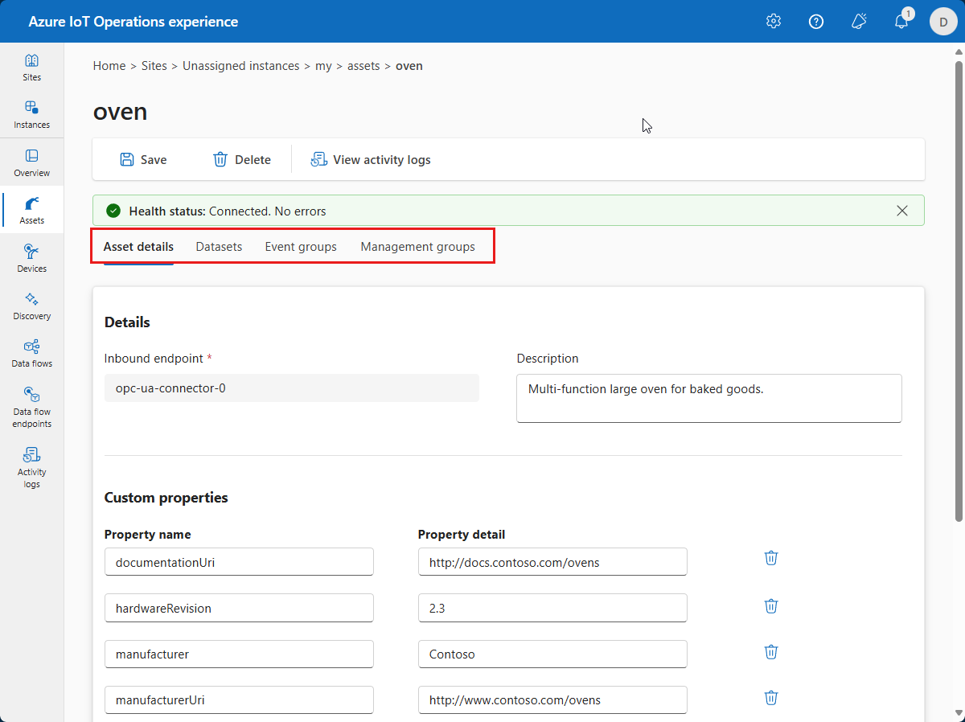Open the Sites sidebar icon
The image size is (965, 722).
tap(31, 68)
